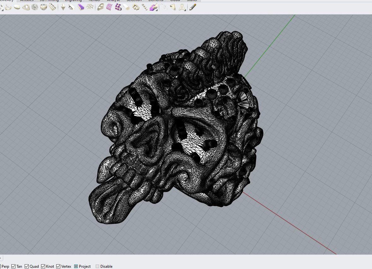Uncheck the Knot osnap checkbox
The height and width of the screenshot is (269, 372).
tap(43, 266)
